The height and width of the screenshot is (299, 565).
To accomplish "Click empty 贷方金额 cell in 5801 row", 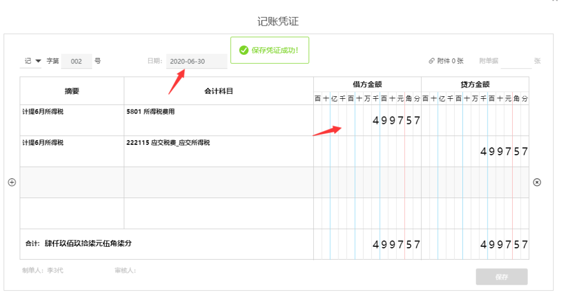I will [x=475, y=121].
